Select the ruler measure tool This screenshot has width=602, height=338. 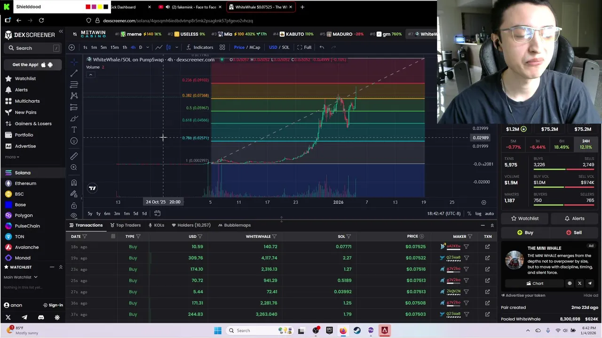pos(74,156)
